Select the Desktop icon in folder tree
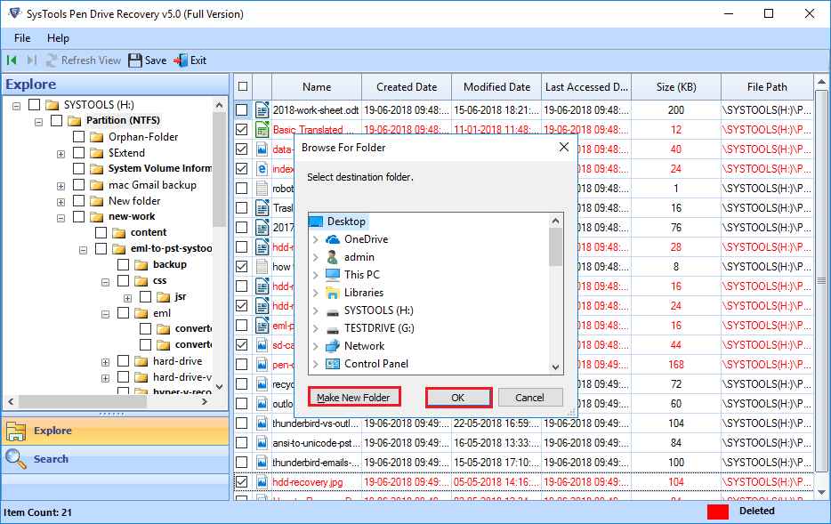The image size is (831, 524). [x=316, y=222]
